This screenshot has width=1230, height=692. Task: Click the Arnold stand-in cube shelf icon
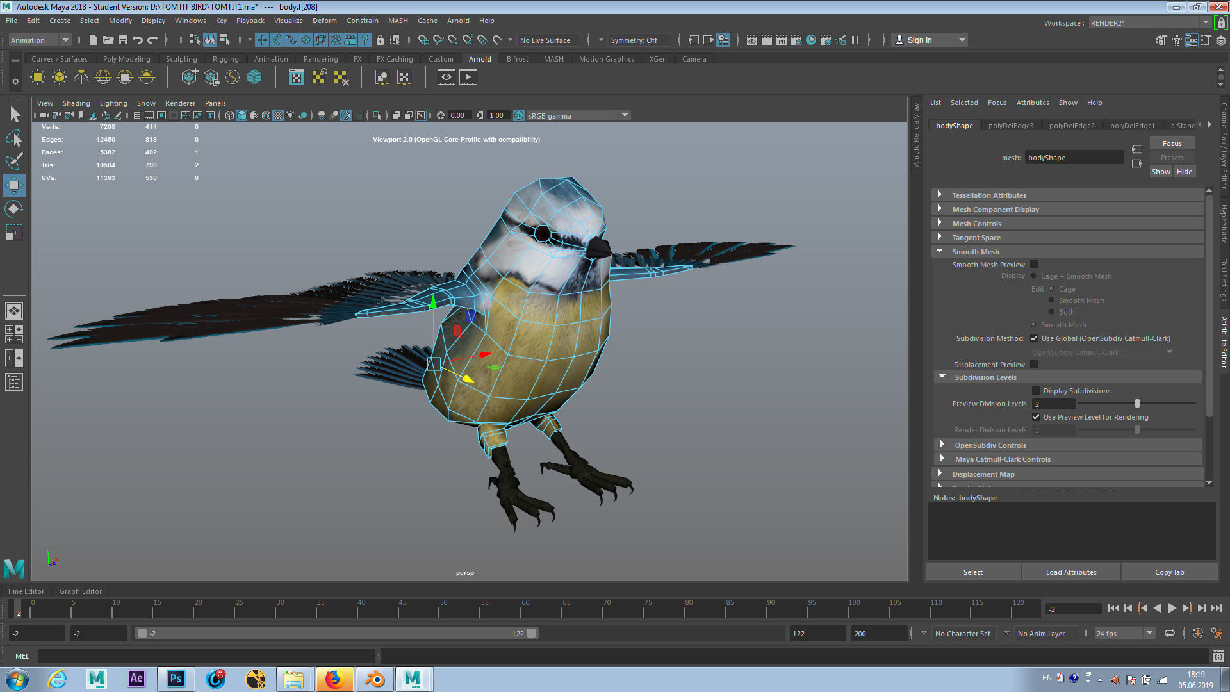[x=189, y=78]
